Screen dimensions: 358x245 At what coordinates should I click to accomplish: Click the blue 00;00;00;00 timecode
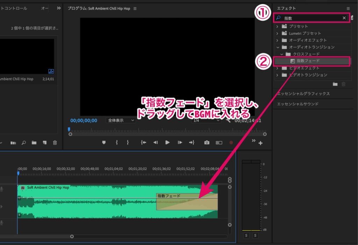(x=84, y=121)
